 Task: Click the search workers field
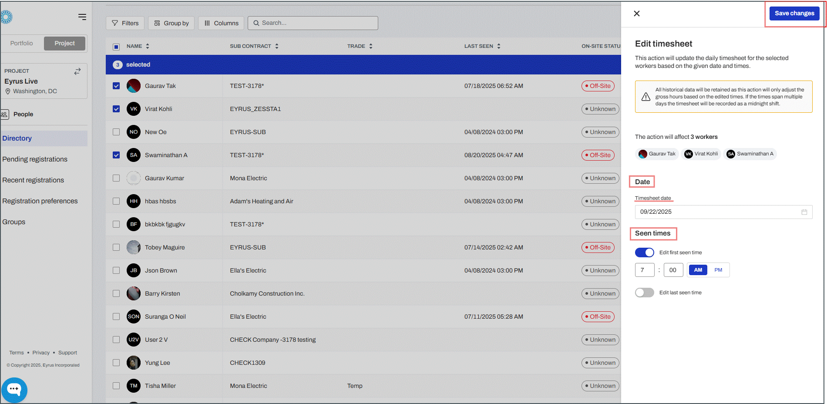click(x=313, y=23)
